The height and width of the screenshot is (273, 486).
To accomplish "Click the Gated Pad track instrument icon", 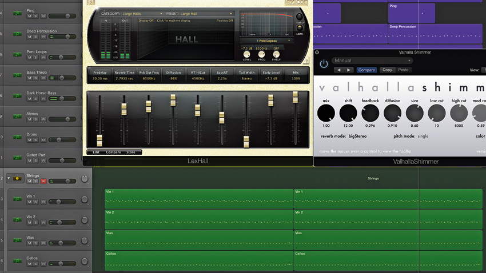I will [17, 158].
